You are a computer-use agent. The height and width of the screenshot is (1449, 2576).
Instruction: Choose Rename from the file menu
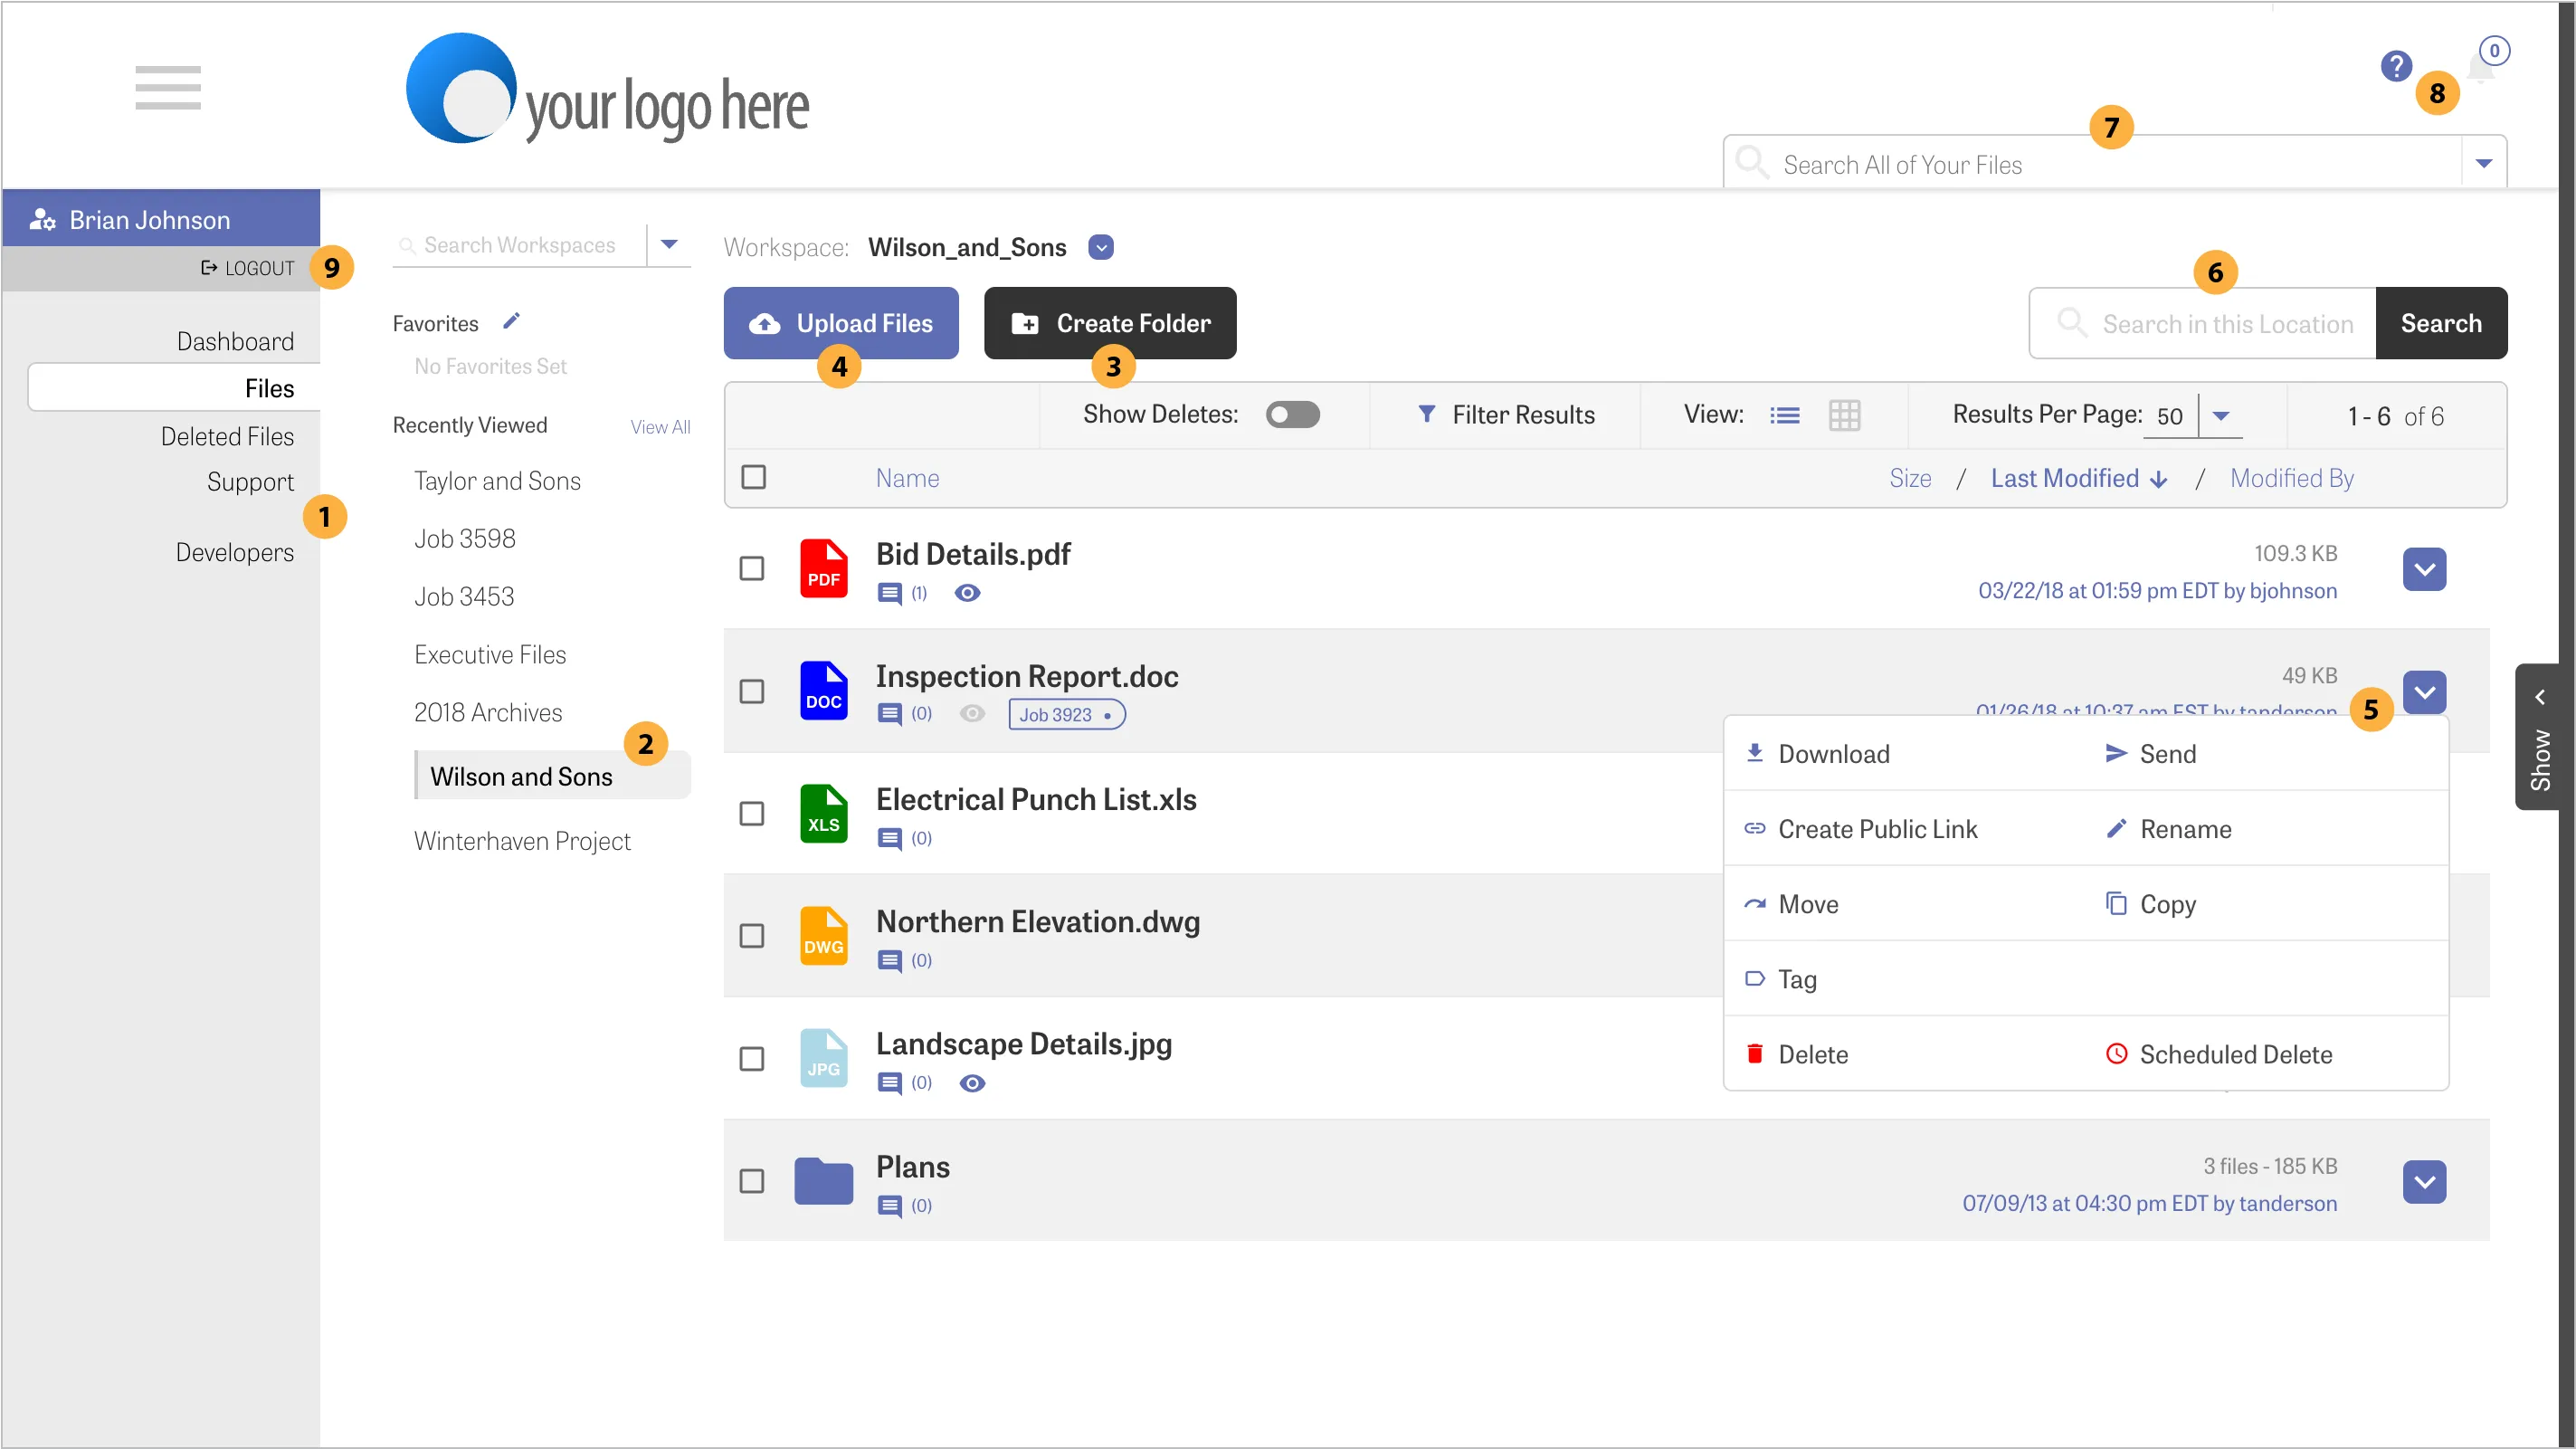tap(2168, 829)
